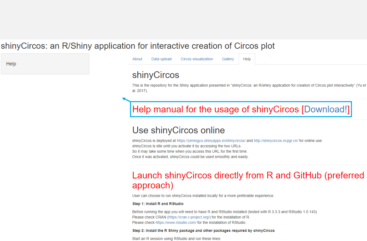
Task: Click the 'Use shinyCircos online' heading
Action: 178,130
